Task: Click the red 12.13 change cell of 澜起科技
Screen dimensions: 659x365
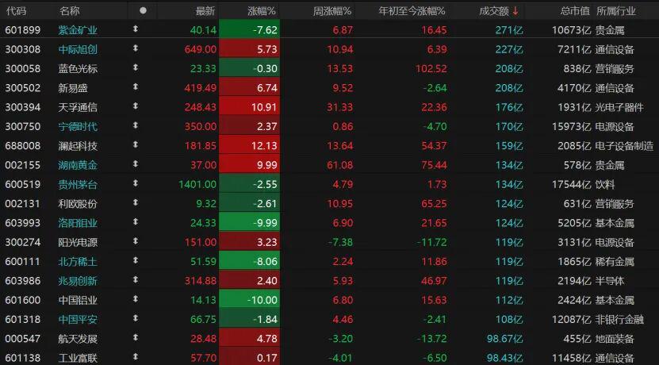Action: pos(247,146)
